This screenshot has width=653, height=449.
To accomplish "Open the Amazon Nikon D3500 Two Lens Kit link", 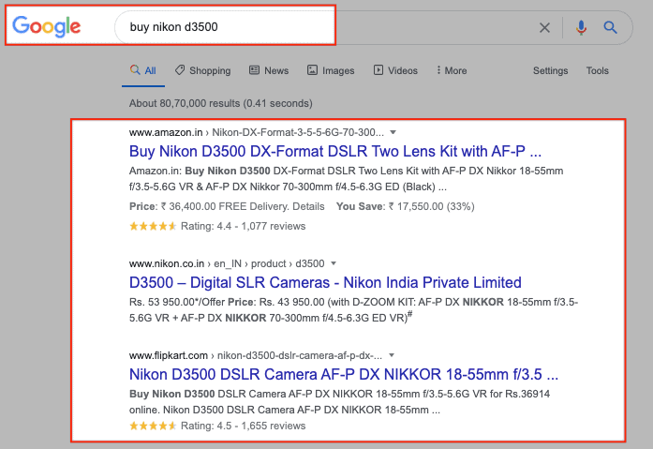I will (335, 151).
